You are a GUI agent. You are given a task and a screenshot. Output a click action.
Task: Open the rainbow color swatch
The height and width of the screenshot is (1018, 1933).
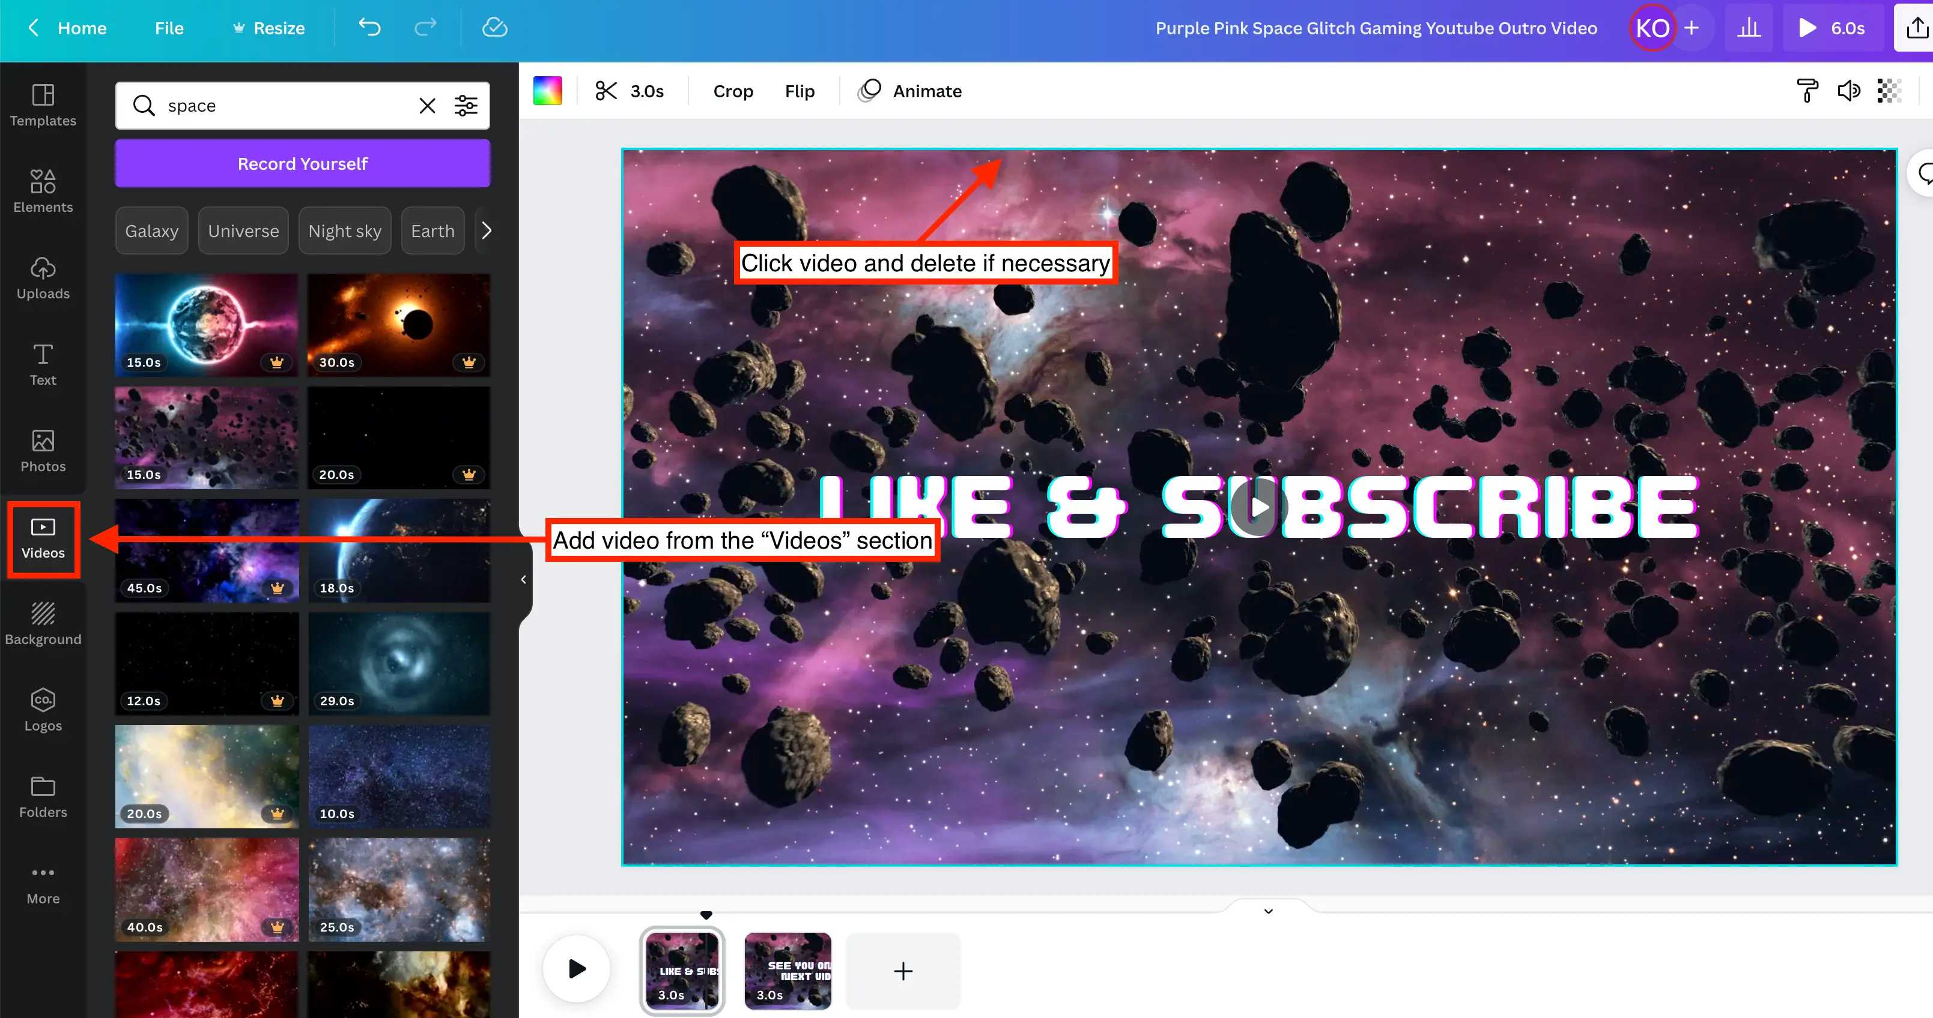click(548, 91)
